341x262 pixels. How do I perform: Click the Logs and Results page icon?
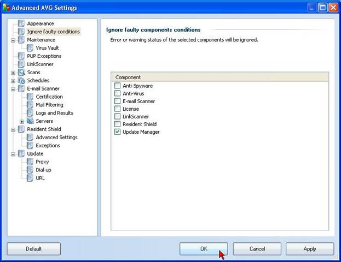point(30,113)
